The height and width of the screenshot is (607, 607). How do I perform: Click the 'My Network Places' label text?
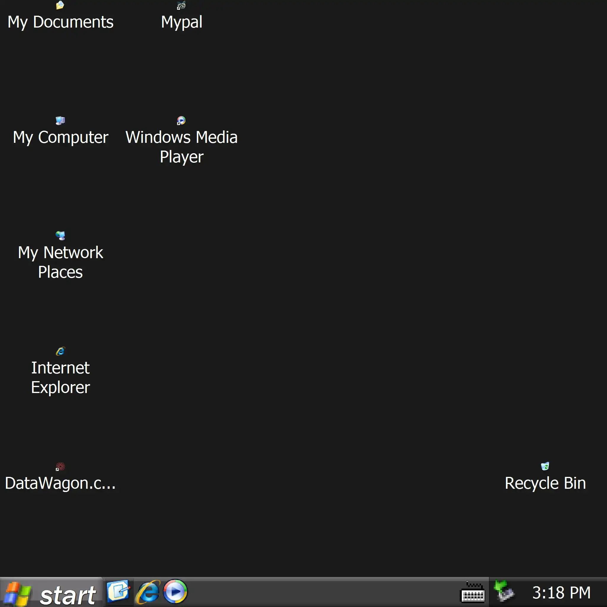pos(60,262)
